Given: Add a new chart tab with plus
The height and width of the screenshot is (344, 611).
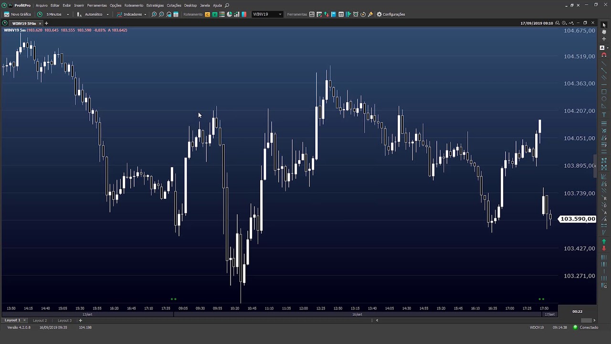Looking at the screenshot, I should tap(46, 23).
